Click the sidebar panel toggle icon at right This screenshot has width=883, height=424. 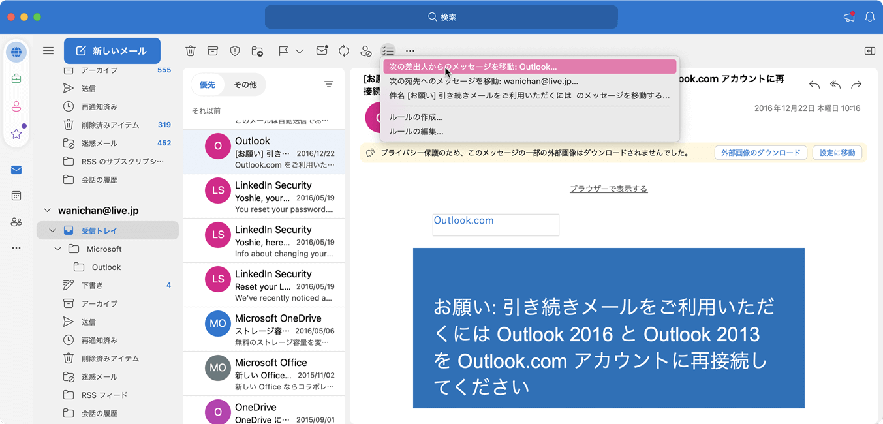tap(870, 51)
